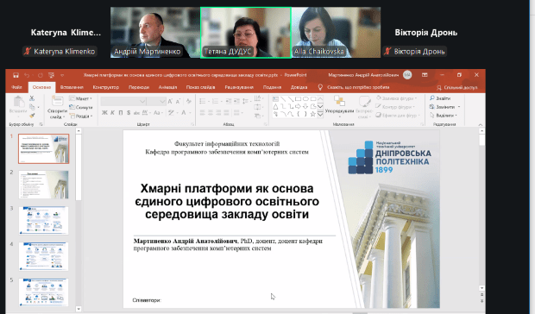Toggle Underline (П) formatting
This screenshot has width=535, height=314.
(x=121, y=112)
